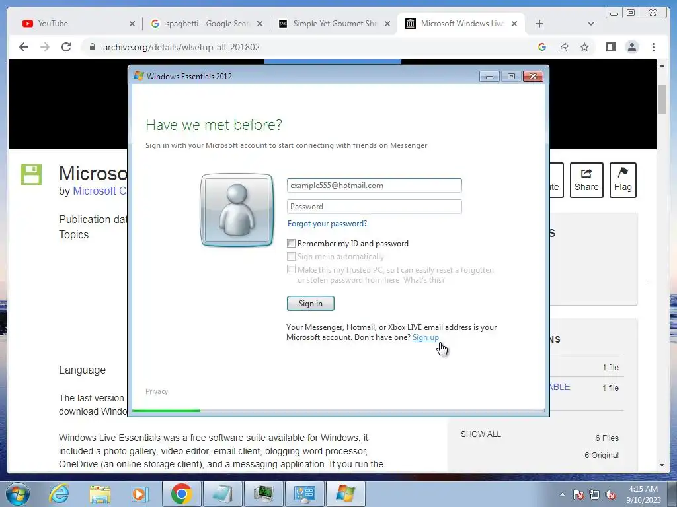The width and height of the screenshot is (677, 507).
Task: Close the YouTube tab
Action: click(132, 24)
